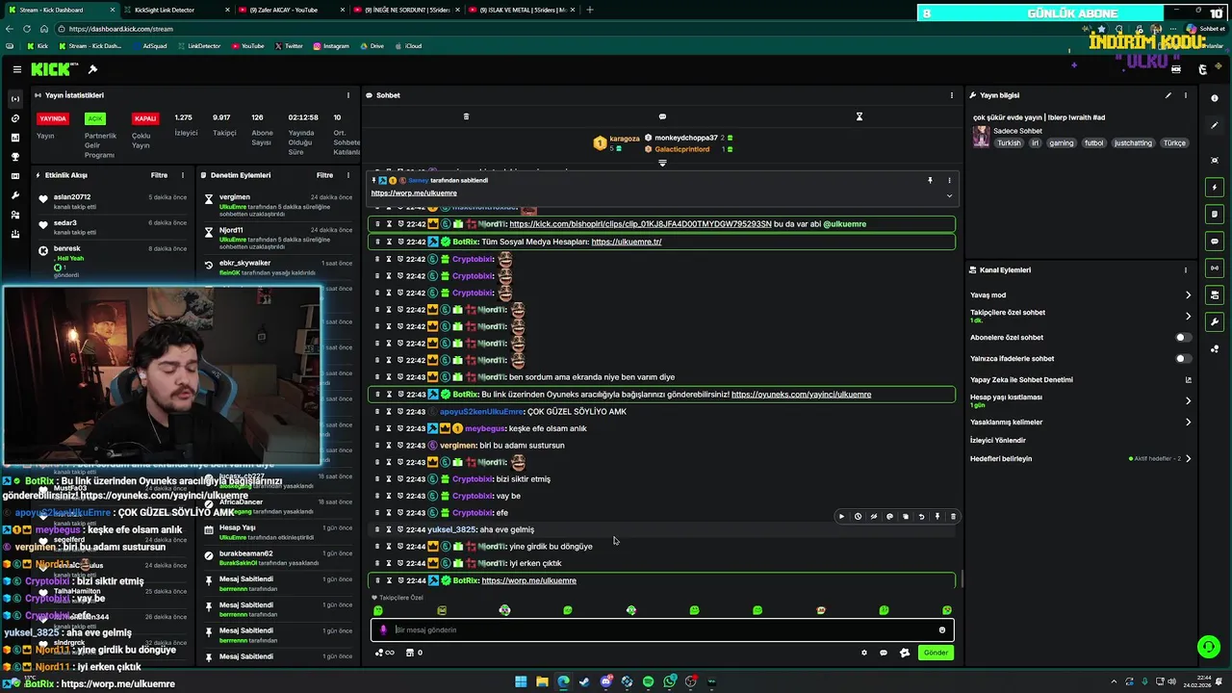Click the timeout clock in message hover toolbar
Screen dimensions: 1232x693
point(858,517)
